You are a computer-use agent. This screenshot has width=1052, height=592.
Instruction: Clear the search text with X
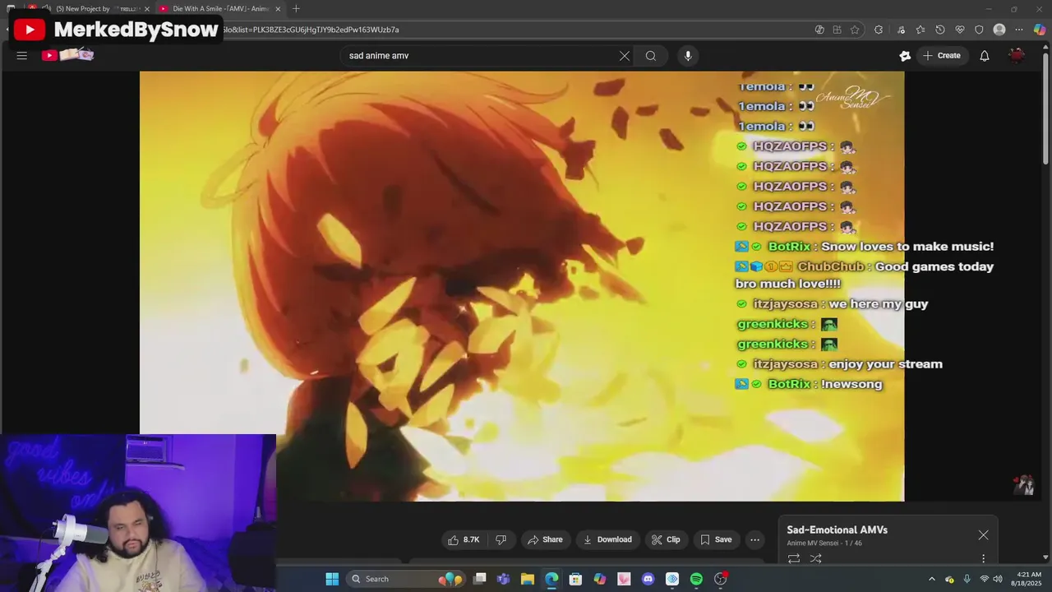625,56
